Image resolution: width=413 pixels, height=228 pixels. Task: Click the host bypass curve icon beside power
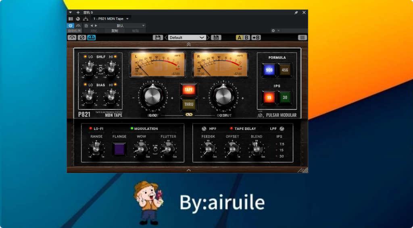coord(78,25)
